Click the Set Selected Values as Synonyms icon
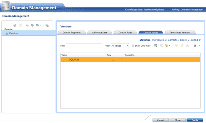Screen dimensions: 206x123 pyautogui.click(x=176, y=46)
